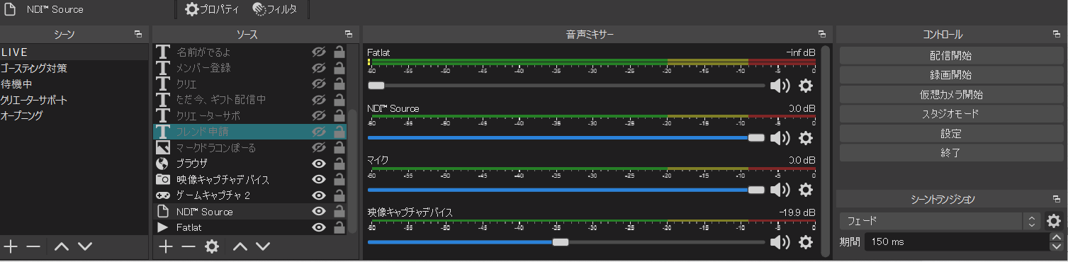Hide the NDI Source in the source list
This screenshot has height=262, width=1068.
click(319, 211)
